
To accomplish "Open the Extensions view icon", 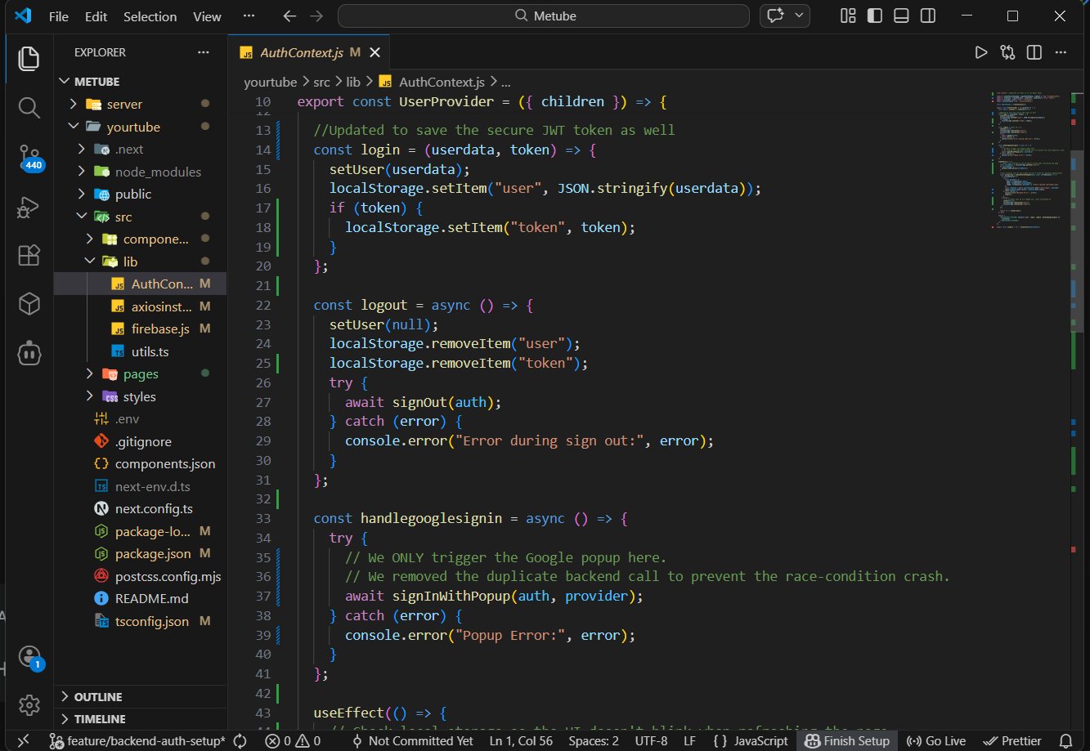I will pos(29,255).
